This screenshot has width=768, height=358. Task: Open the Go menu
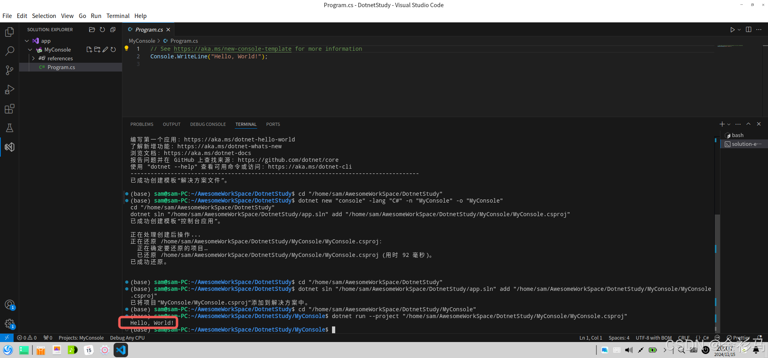point(82,16)
